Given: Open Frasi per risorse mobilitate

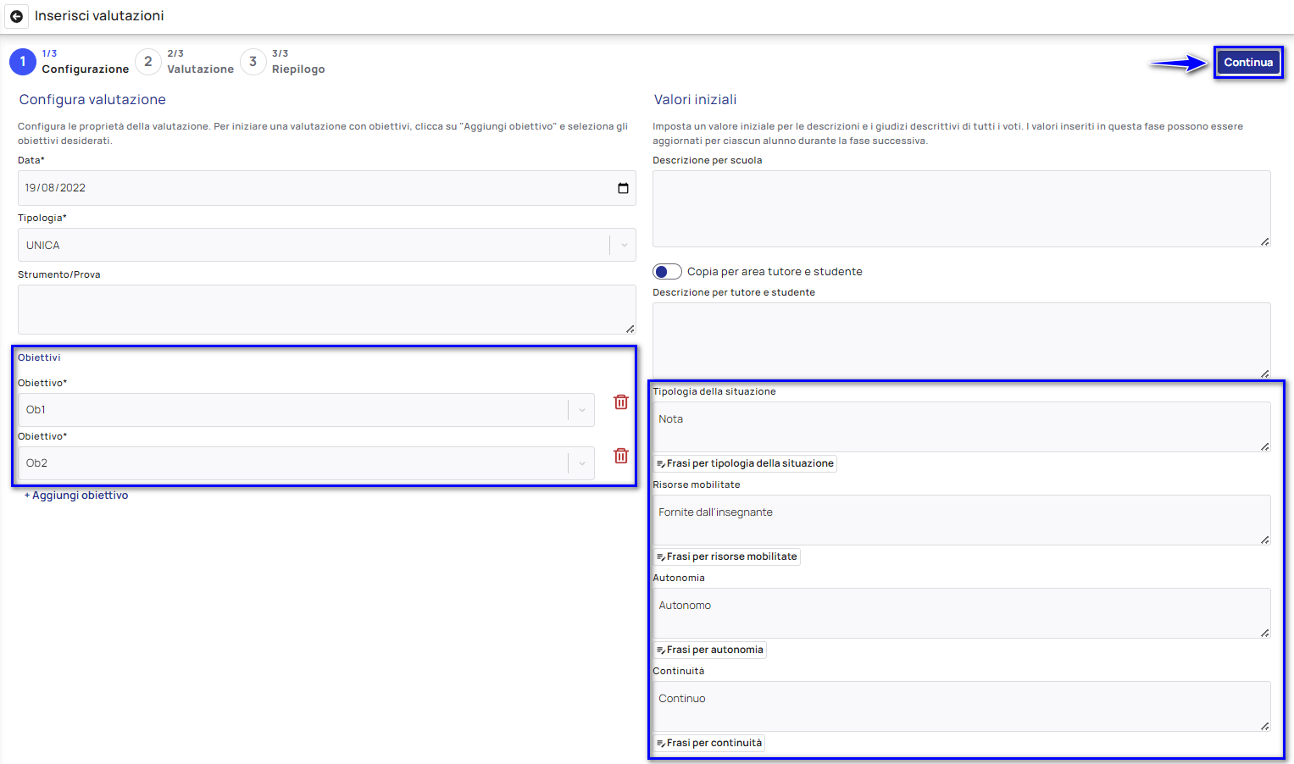Looking at the screenshot, I should [727, 556].
